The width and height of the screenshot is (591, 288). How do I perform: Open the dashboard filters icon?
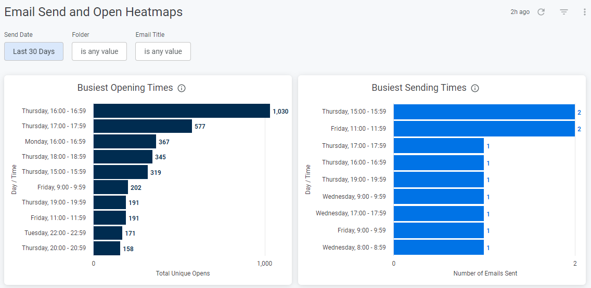tap(564, 12)
